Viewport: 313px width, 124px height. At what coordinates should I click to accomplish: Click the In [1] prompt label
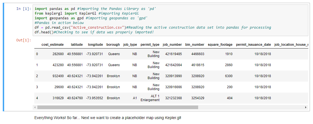pyautogui.click(x=23, y=9)
